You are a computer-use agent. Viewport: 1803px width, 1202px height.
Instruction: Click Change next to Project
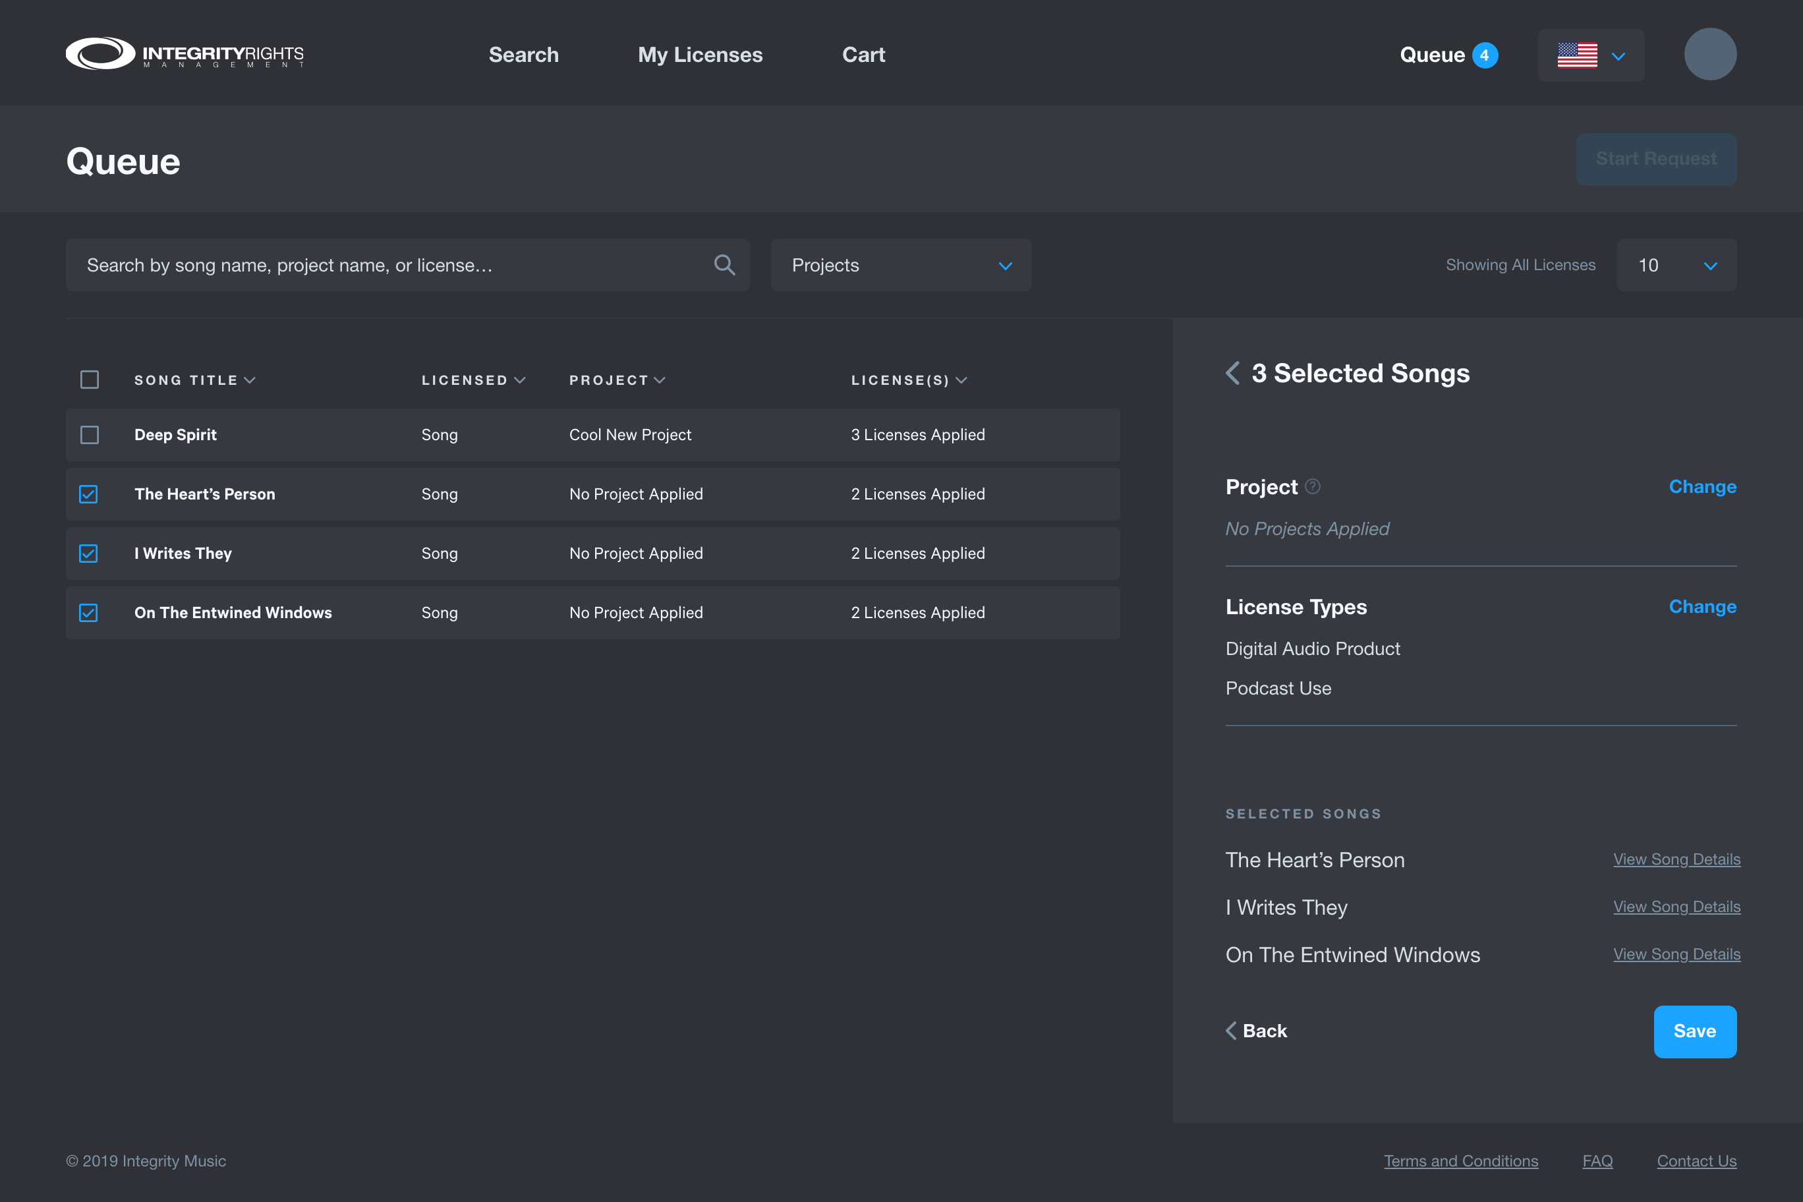pos(1703,487)
